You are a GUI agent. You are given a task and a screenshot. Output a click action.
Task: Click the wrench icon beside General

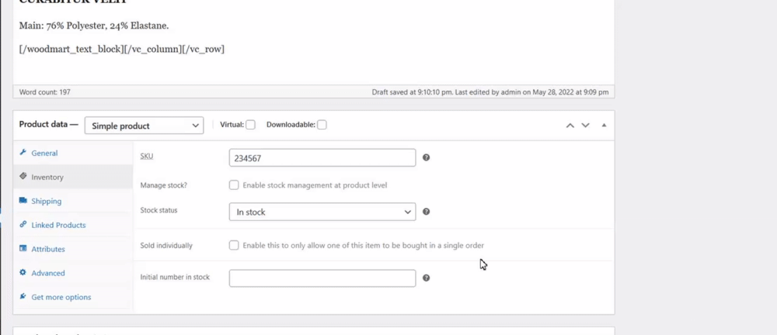pos(23,153)
